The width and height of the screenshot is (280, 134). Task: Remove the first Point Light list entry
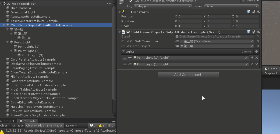257,58
